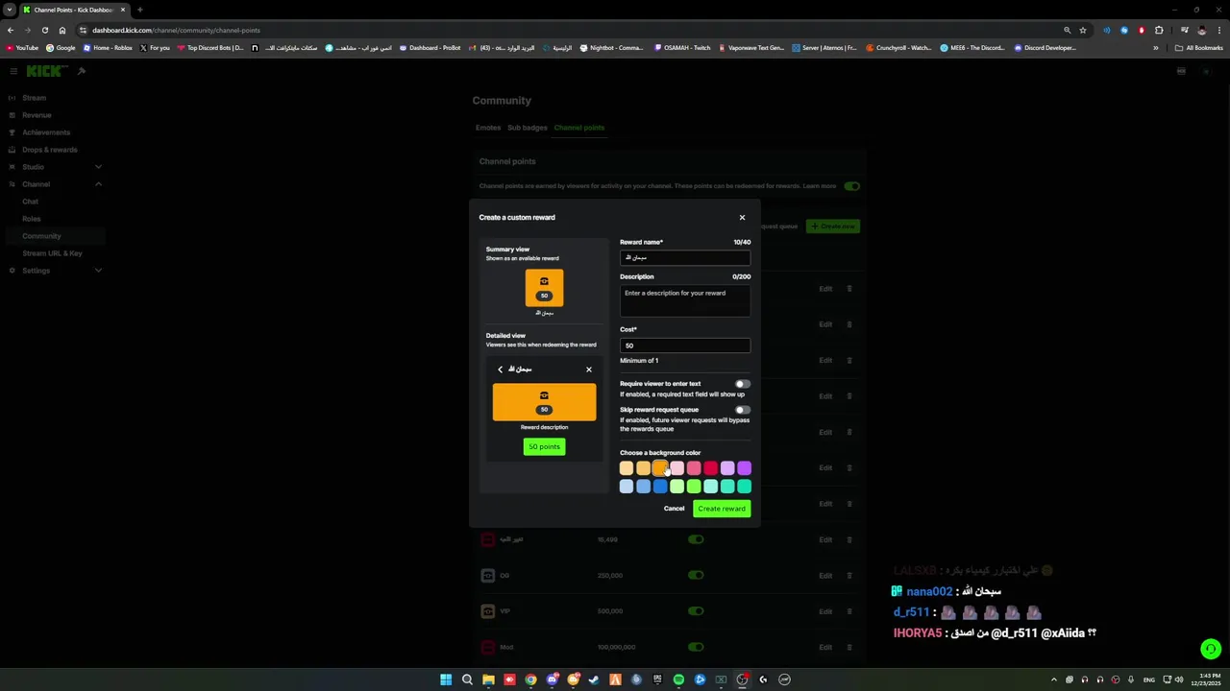Viewport: 1230px width, 691px height.
Task: Open the All Bookmarks folder
Action: coord(1199,48)
